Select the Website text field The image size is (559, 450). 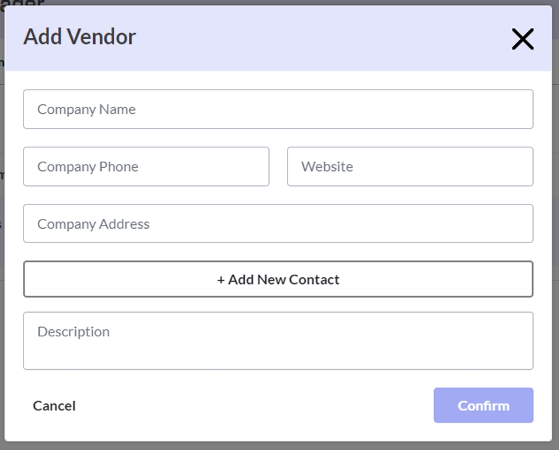pyautogui.click(x=410, y=167)
